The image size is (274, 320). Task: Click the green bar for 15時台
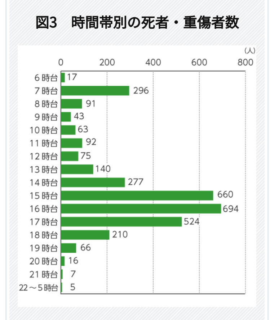click(x=137, y=195)
